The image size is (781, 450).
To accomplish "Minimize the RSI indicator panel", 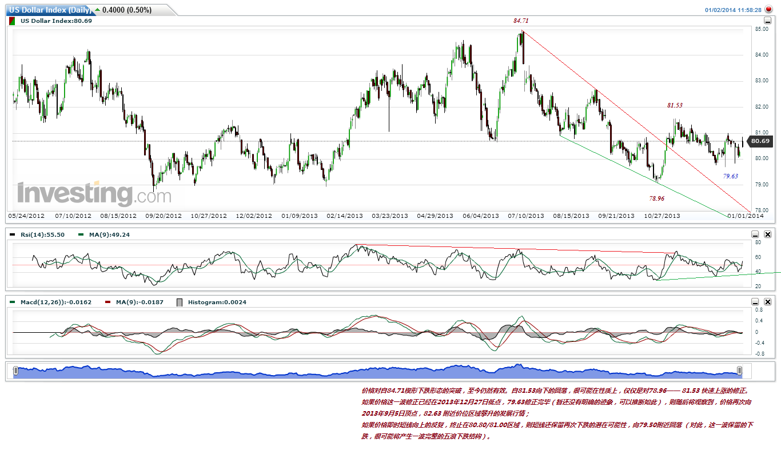I will point(755,234).
